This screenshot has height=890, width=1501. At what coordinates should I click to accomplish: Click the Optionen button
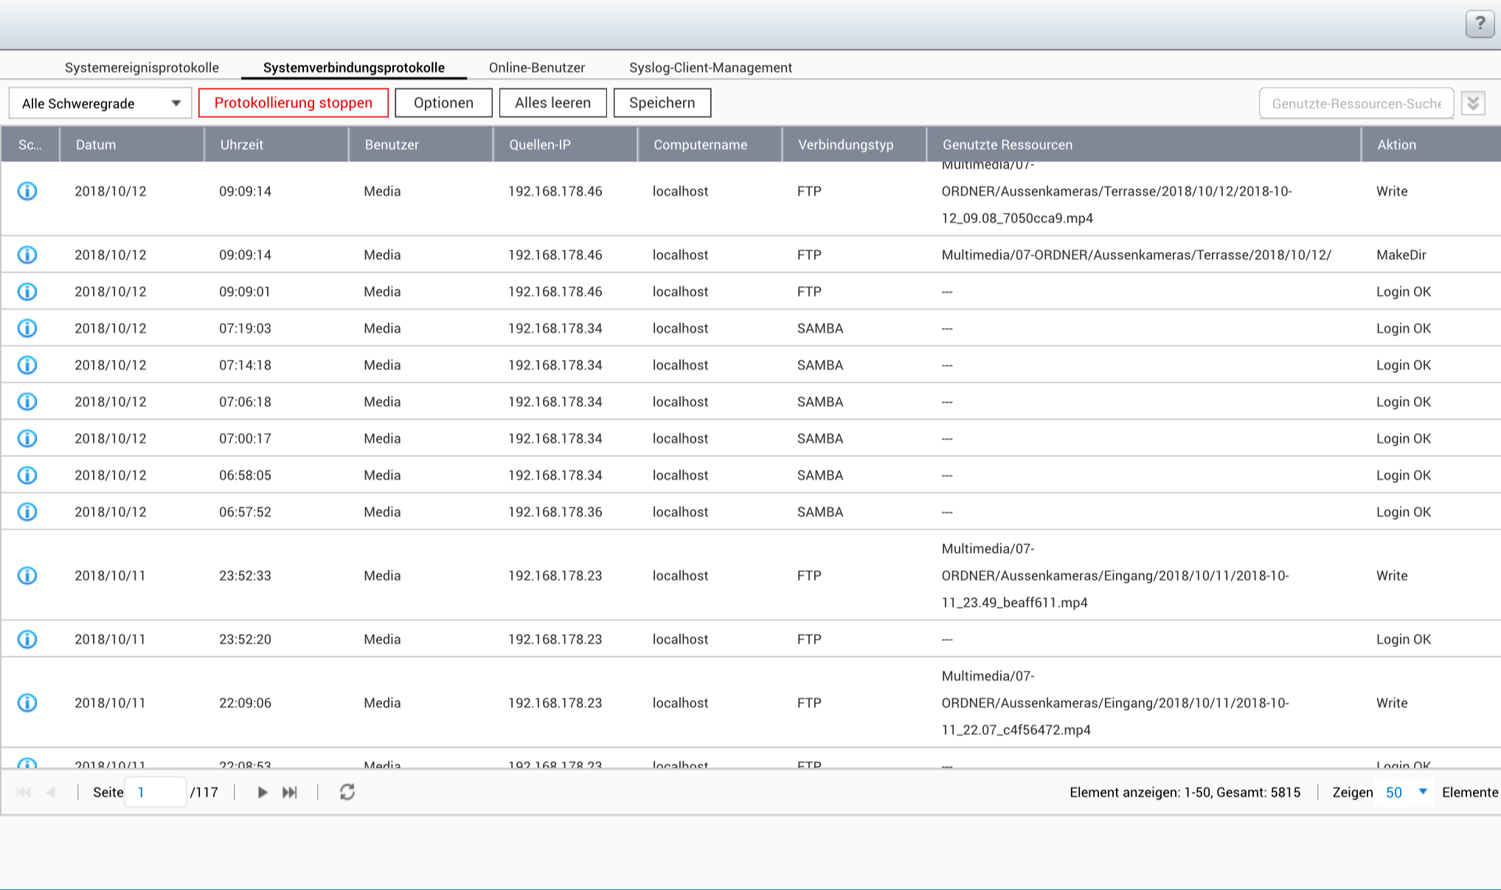(x=443, y=102)
